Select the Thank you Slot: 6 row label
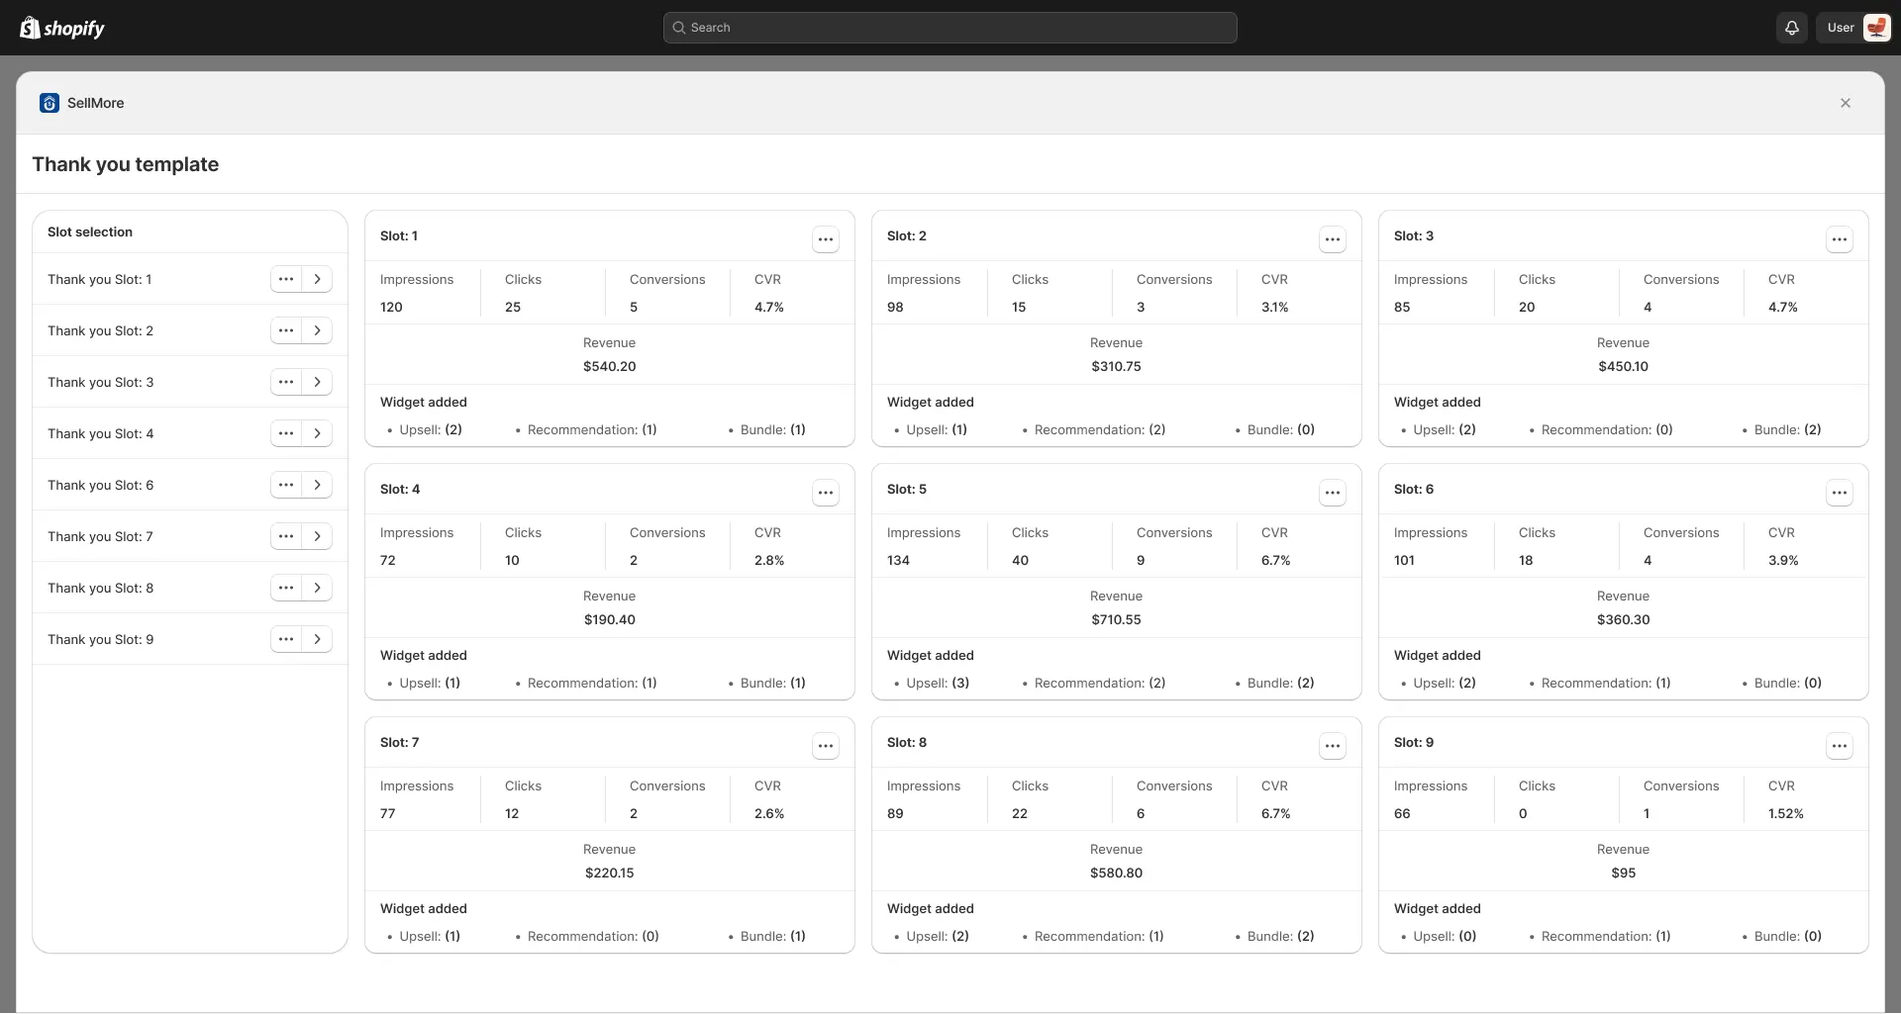This screenshot has width=1901, height=1014. pos(100,485)
